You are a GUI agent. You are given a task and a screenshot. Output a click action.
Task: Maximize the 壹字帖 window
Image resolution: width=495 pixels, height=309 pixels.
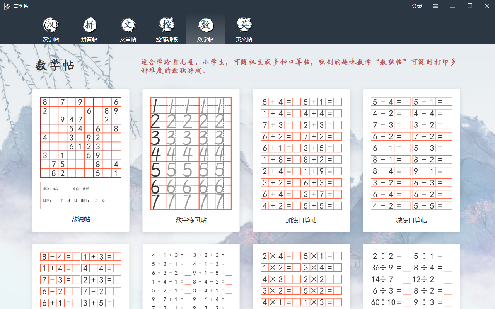tap(470, 6)
